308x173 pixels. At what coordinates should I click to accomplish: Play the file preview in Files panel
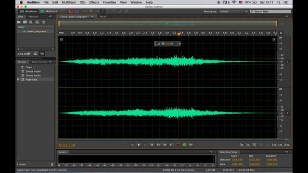[29, 53]
